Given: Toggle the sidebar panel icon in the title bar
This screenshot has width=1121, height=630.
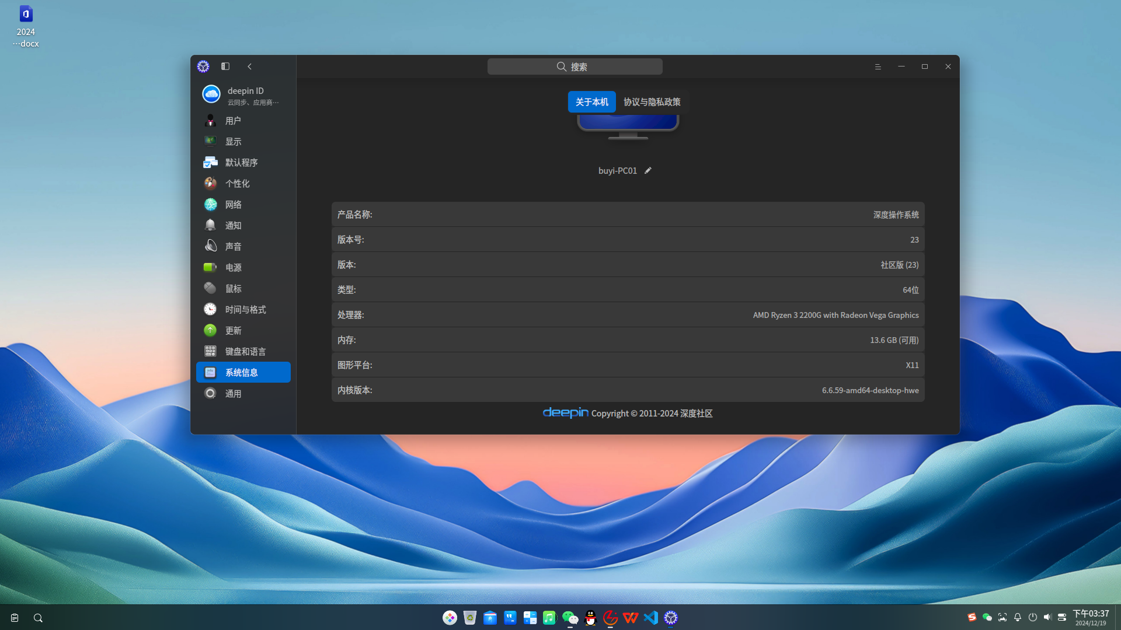Looking at the screenshot, I should [225, 66].
